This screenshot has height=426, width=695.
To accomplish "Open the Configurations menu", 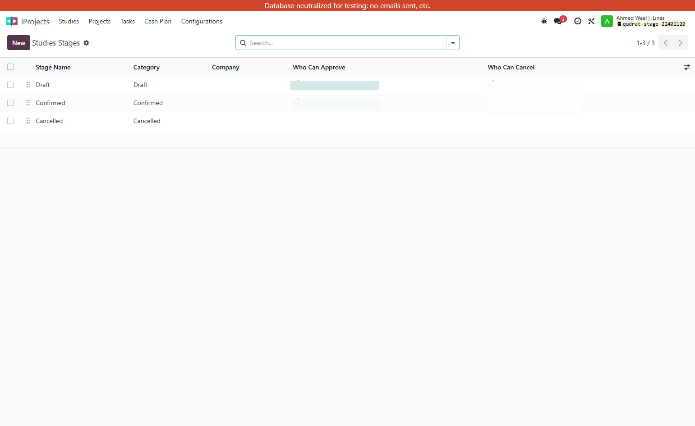I will click(202, 21).
